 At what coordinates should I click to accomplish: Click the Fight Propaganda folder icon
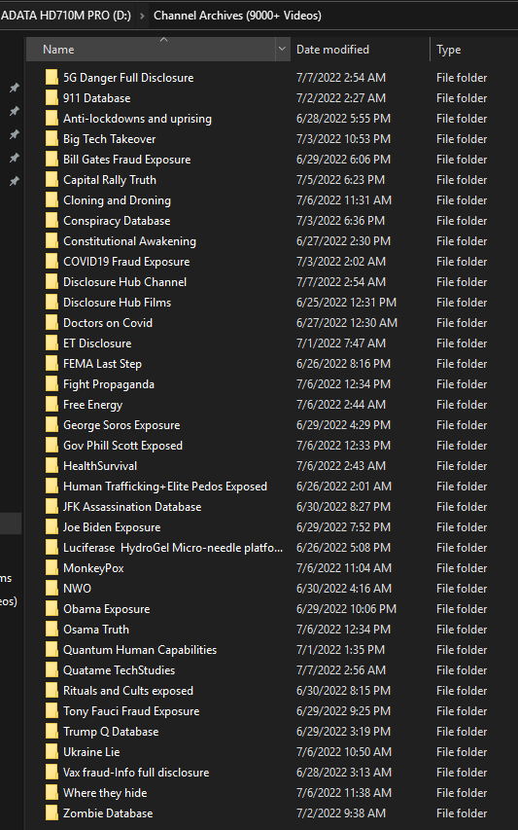52,384
